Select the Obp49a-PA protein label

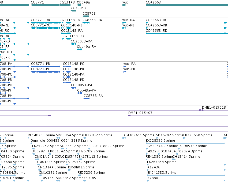point(87,90)
